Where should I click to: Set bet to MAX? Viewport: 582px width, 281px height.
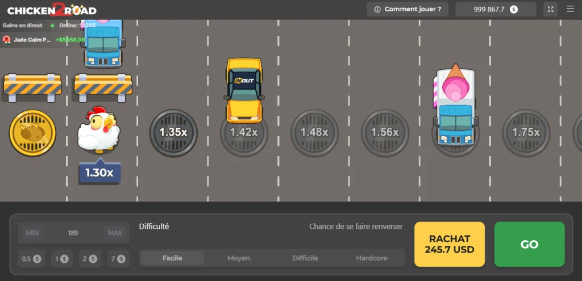tap(115, 233)
